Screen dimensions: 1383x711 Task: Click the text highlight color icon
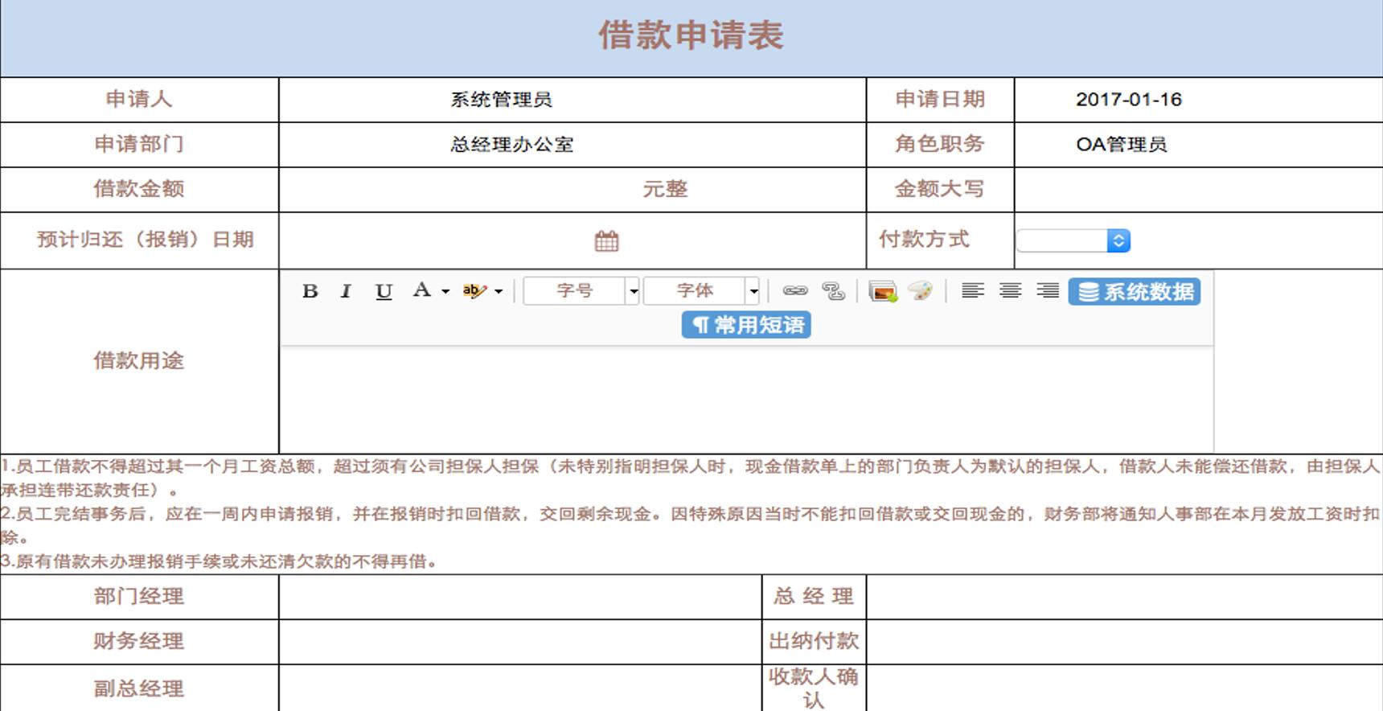pos(474,291)
